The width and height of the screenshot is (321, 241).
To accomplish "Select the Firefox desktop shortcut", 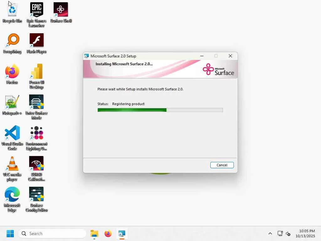I will click(x=12, y=74).
